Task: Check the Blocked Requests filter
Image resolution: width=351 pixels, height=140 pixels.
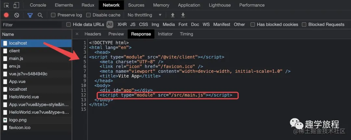Action: click(304, 25)
